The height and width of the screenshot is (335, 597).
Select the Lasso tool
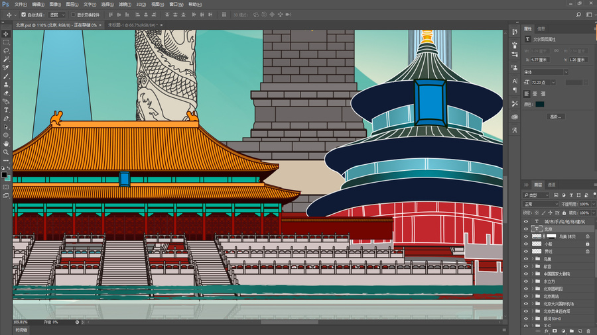[x=6, y=51]
